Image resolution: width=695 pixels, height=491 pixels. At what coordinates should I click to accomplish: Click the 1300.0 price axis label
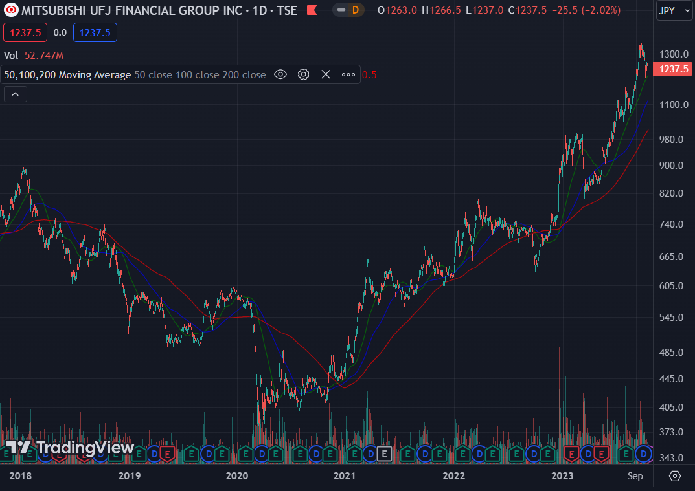point(674,54)
